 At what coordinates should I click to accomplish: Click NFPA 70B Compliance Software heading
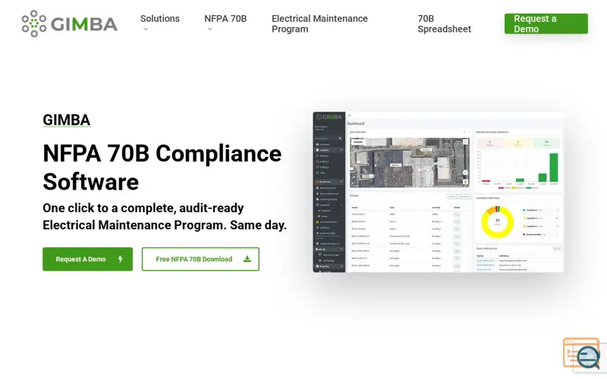(162, 168)
